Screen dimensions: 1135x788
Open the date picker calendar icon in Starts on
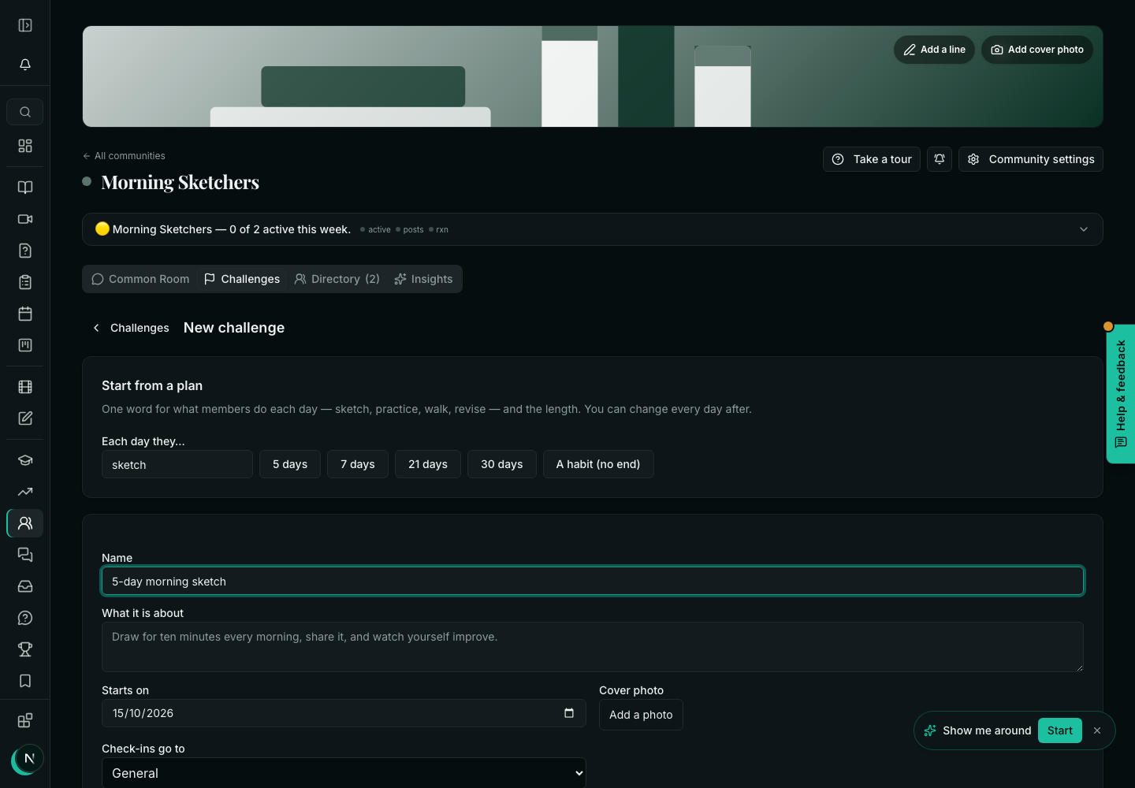569,713
